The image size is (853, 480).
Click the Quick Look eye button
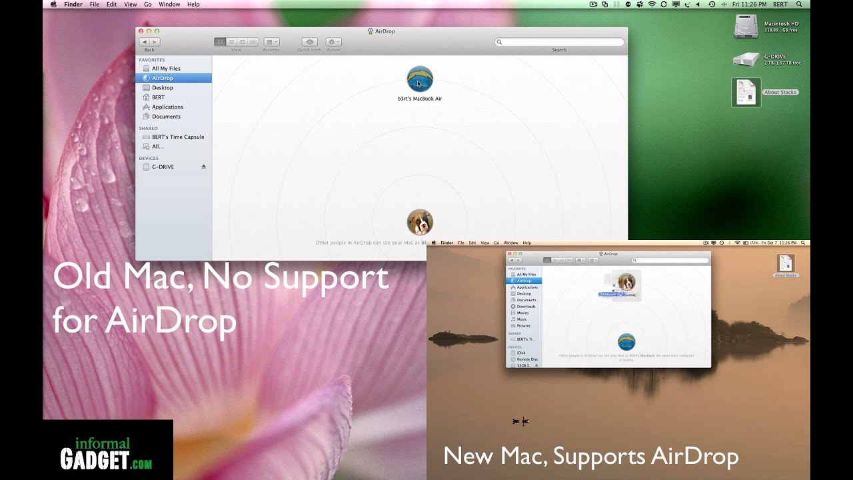(x=309, y=42)
